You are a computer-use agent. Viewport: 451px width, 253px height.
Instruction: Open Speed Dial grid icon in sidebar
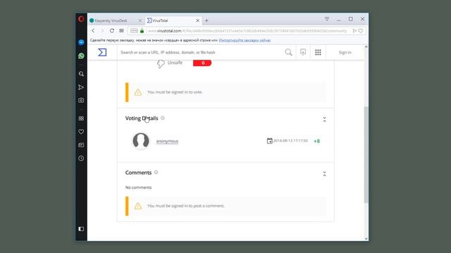pyautogui.click(x=81, y=119)
